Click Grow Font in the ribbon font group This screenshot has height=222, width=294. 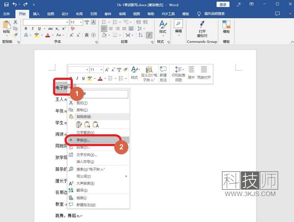71,35
